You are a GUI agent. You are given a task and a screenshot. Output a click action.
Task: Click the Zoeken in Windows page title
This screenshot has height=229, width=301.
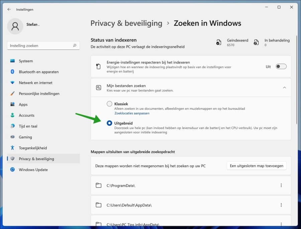[207, 23]
